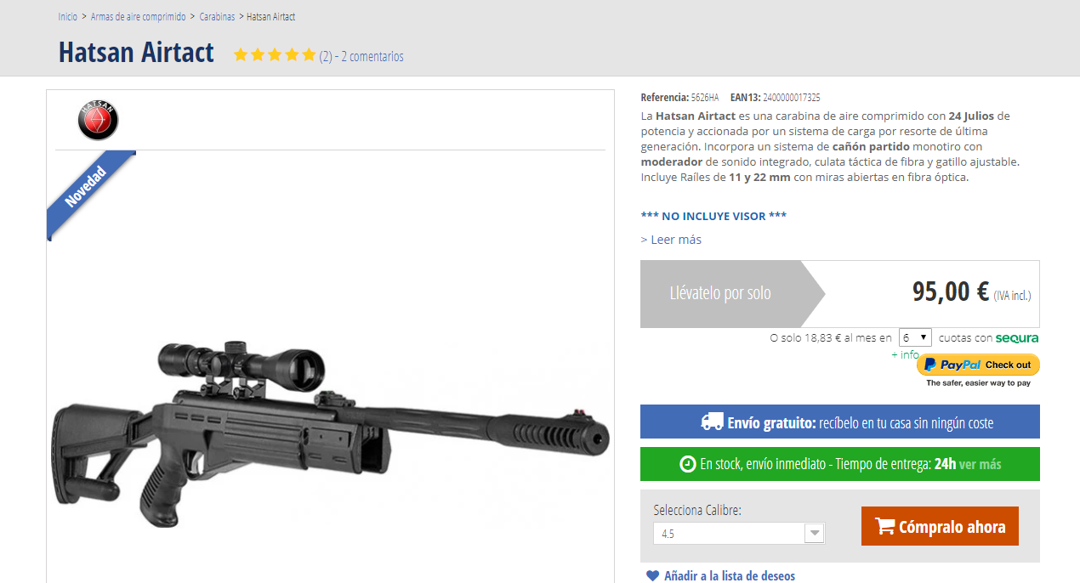Click the five-star rating icons
The image size is (1080, 583).
[x=275, y=55]
